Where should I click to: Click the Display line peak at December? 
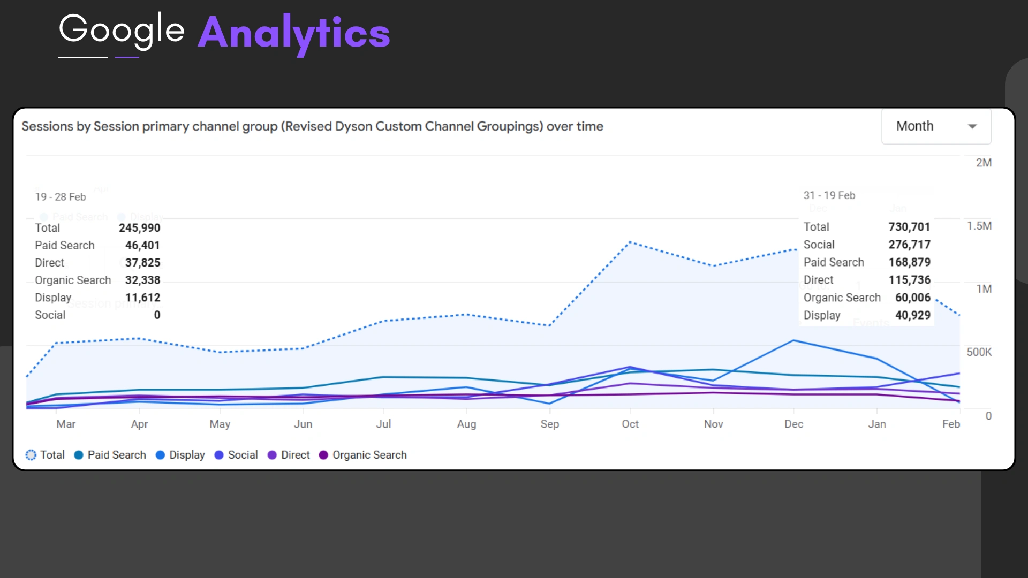[793, 340]
